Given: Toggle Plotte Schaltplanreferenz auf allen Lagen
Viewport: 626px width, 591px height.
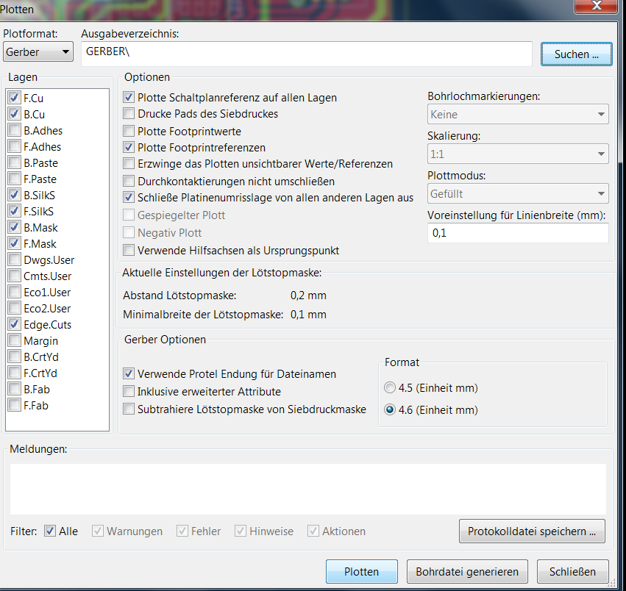Looking at the screenshot, I should click(129, 97).
